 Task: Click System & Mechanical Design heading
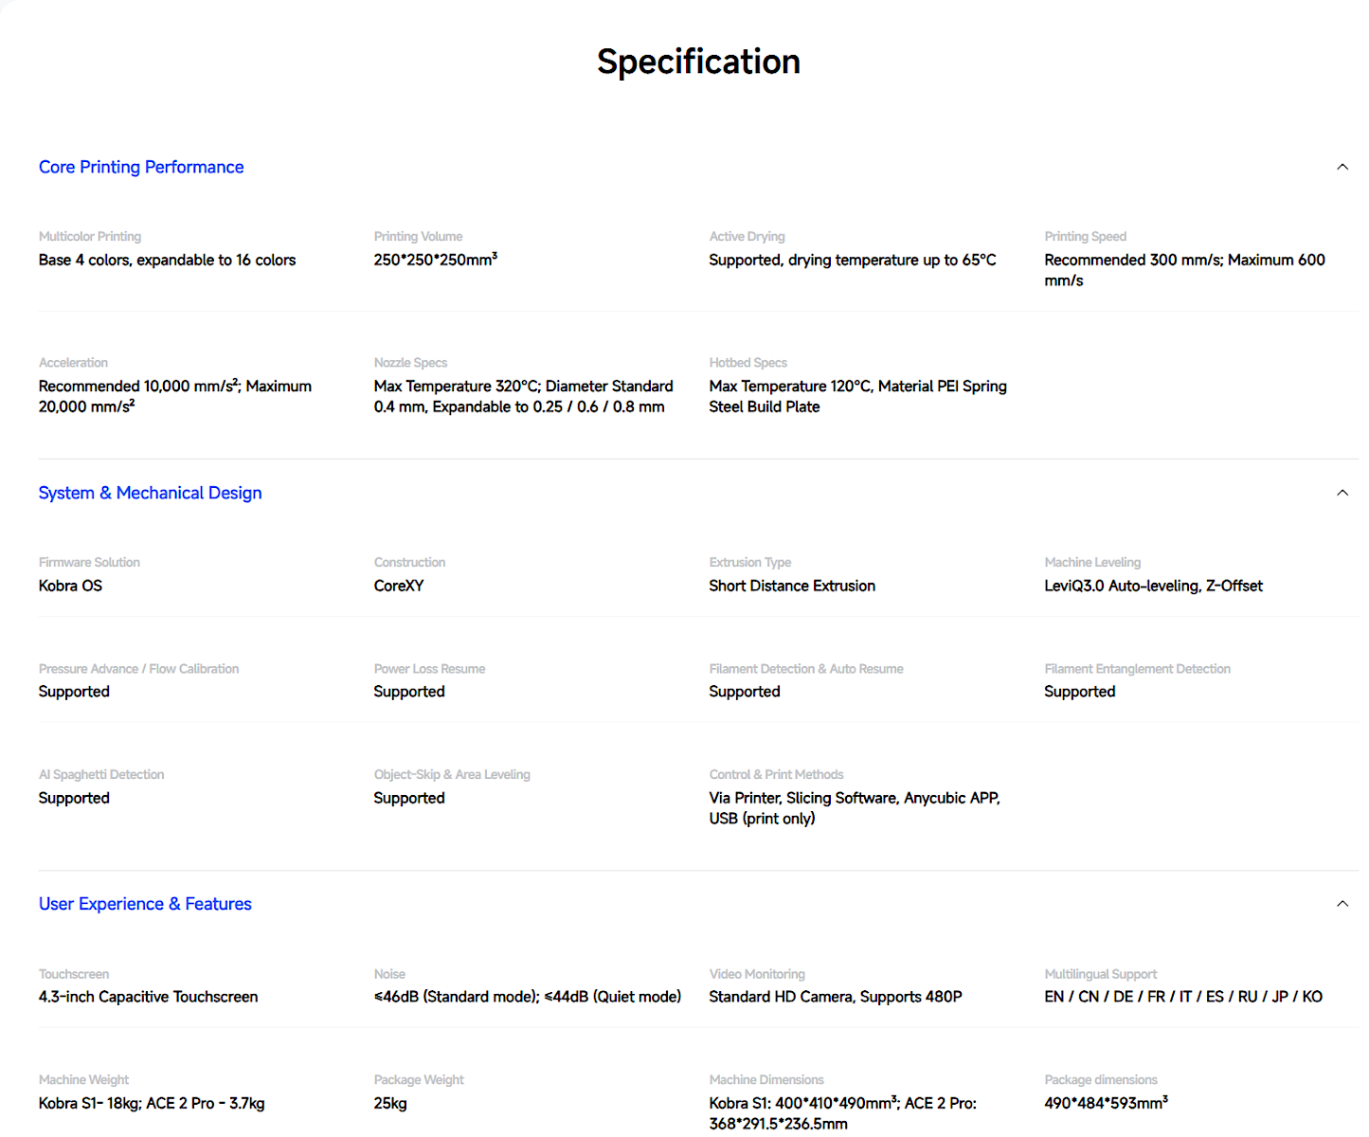(150, 493)
